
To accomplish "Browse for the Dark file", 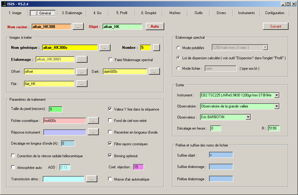I will [x=154, y=72].
